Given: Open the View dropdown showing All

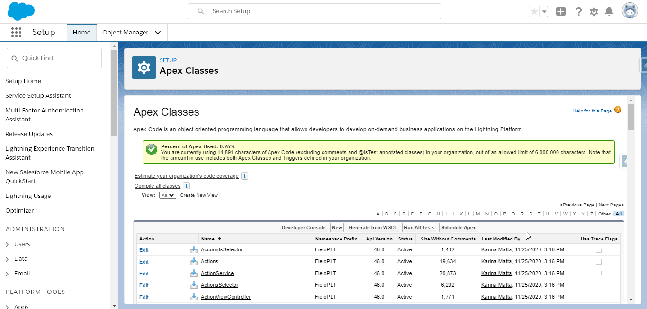Looking at the screenshot, I should [x=168, y=195].
